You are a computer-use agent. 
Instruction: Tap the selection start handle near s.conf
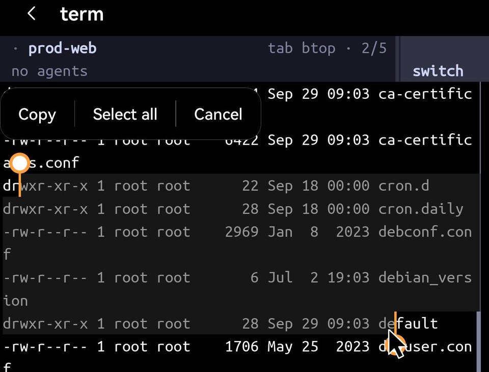[x=20, y=163]
